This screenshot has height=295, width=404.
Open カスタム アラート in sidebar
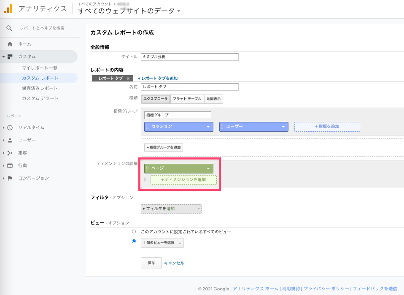pos(40,98)
